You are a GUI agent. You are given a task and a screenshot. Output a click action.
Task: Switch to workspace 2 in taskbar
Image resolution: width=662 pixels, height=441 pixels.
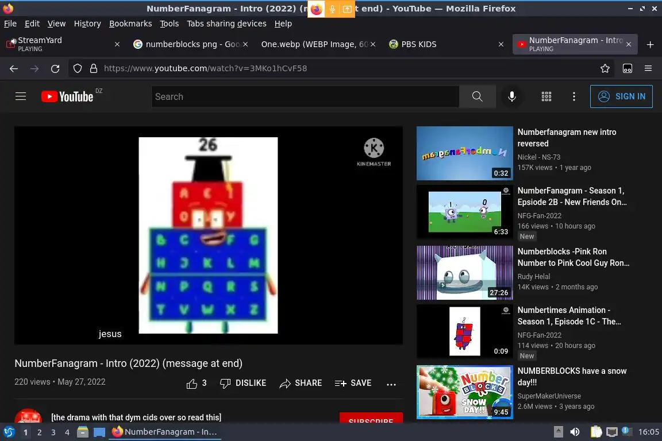point(39,432)
